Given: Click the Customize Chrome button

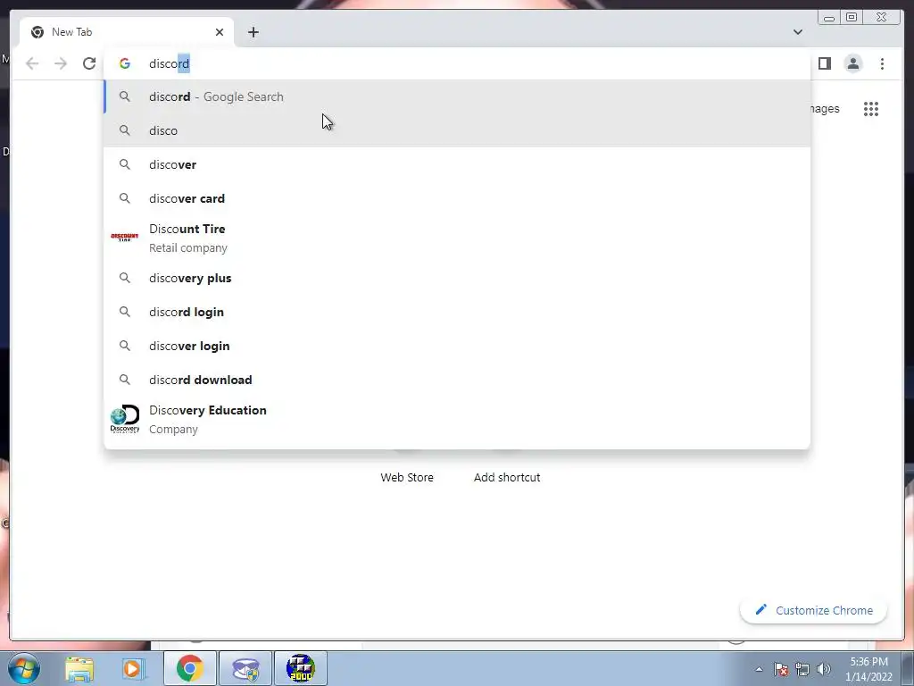Looking at the screenshot, I should 814,610.
